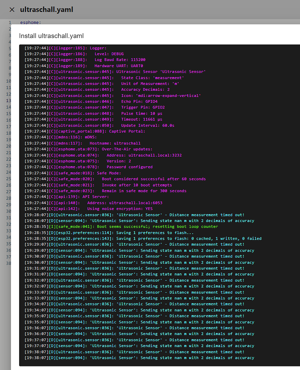Select the esphome: line in the editor
The image size is (300, 370).
pos(31,22)
